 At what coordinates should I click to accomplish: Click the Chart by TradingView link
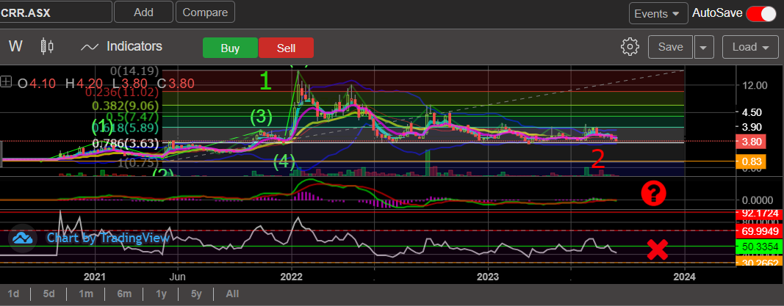pyautogui.click(x=108, y=238)
